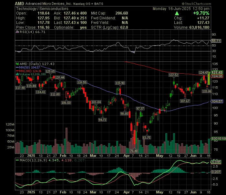The height and width of the screenshot is (195, 226).
Task: Click the 63016180 volume axis tag
Action: pos(219,138)
